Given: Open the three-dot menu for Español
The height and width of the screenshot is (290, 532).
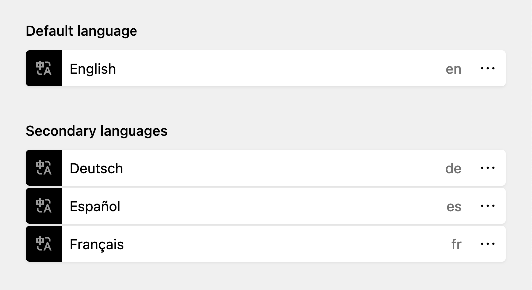Looking at the screenshot, I should tap(488, 206).
